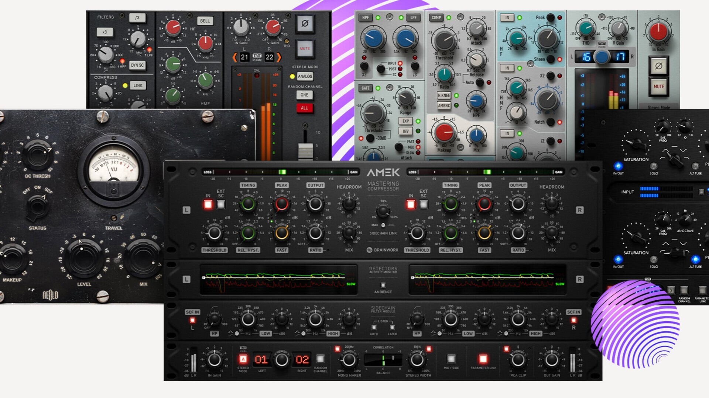The height and width of the screenshot is (398, 709).
Task: Click the lit blue ALT TUBE button on saturator
Action: 695,259
